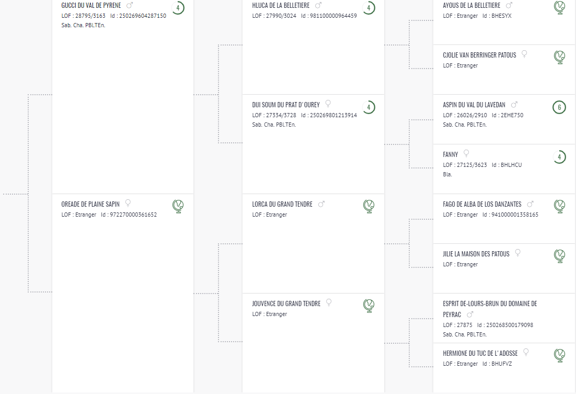The image size is (576, 394).
Task: Click the globe icon on Fago de Alba de los Danzantes
Action: [559, 206]
